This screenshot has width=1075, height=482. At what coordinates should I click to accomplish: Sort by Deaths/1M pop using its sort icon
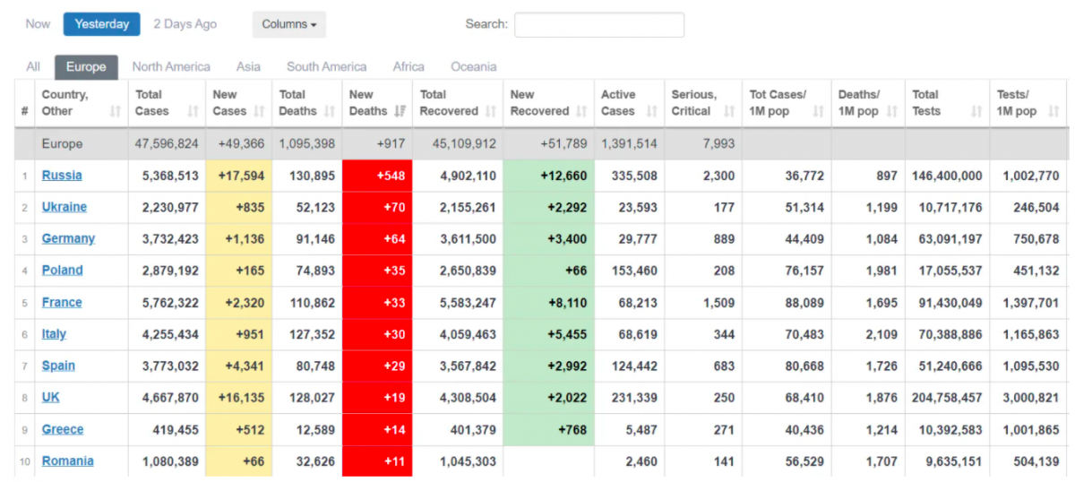point(891,111)
